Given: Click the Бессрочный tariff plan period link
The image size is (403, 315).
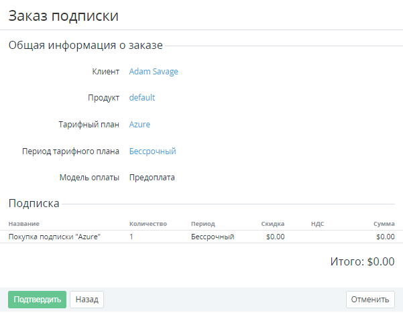Looking at the screenshot, I should [x=152, y=151].
